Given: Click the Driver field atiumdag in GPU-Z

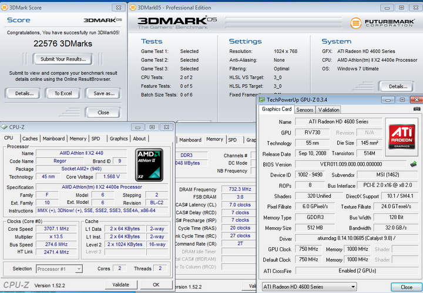Looking at the screenshot, I should point(357,238).
